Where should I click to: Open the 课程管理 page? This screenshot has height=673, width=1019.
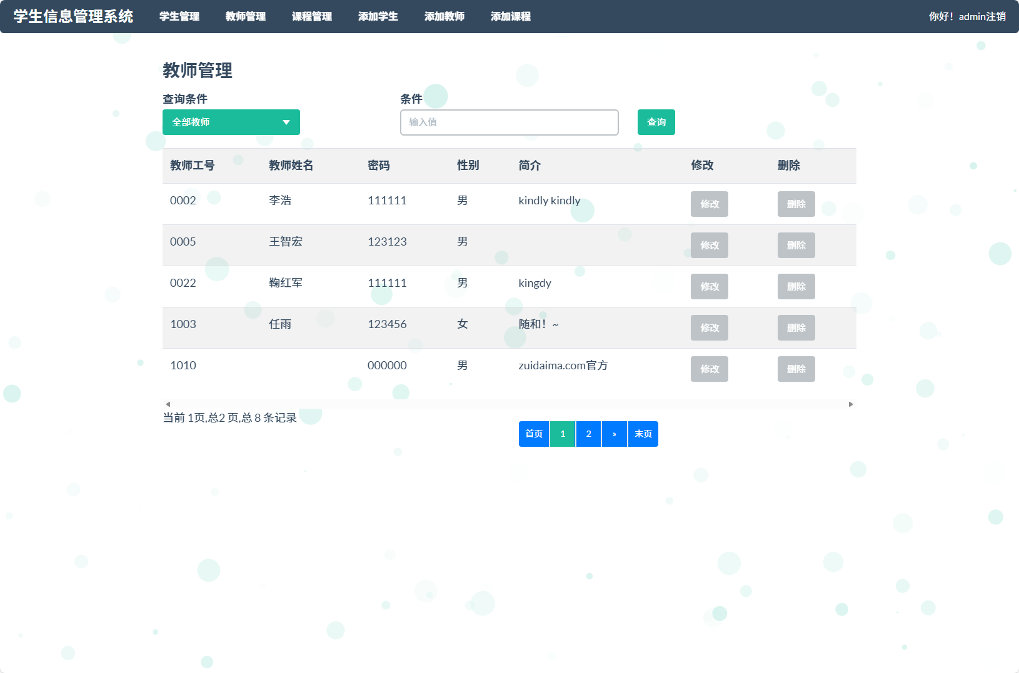(x=311, y=16)
